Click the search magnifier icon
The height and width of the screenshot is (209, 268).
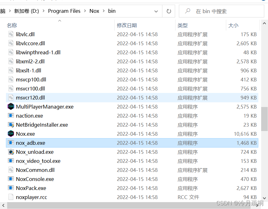[188, 11]
